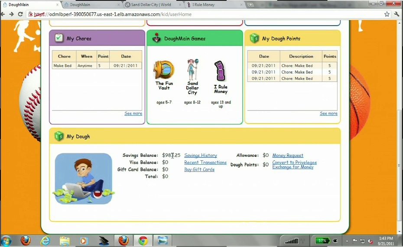
Task: Open The Fun Vault game icon
Action: [x=164, y=70]
